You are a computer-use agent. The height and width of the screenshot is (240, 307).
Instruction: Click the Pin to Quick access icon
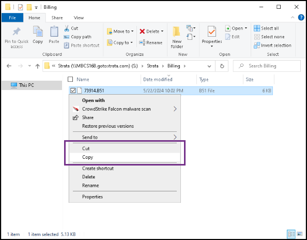(x=17, y=32)
